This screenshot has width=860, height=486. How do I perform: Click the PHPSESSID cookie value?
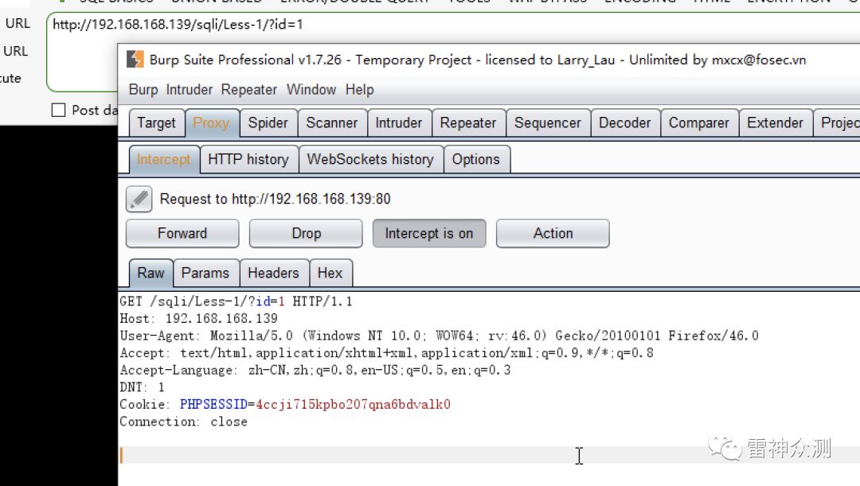pyautogui.click(x=354, y=404)
